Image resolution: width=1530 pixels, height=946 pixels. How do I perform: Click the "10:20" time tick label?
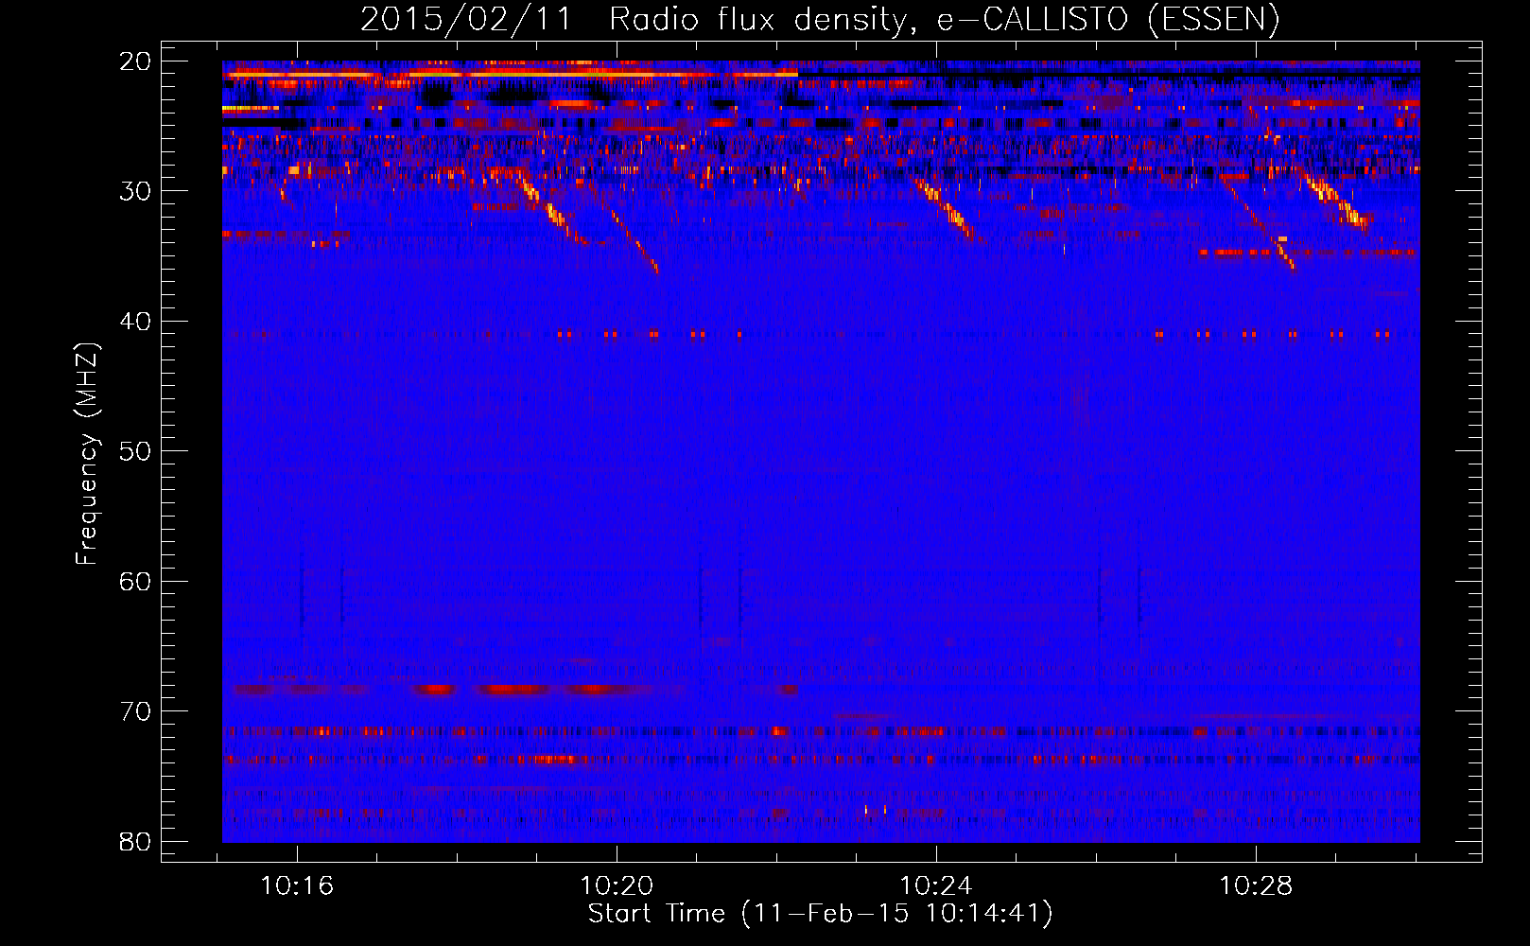[x=617, y=886]
